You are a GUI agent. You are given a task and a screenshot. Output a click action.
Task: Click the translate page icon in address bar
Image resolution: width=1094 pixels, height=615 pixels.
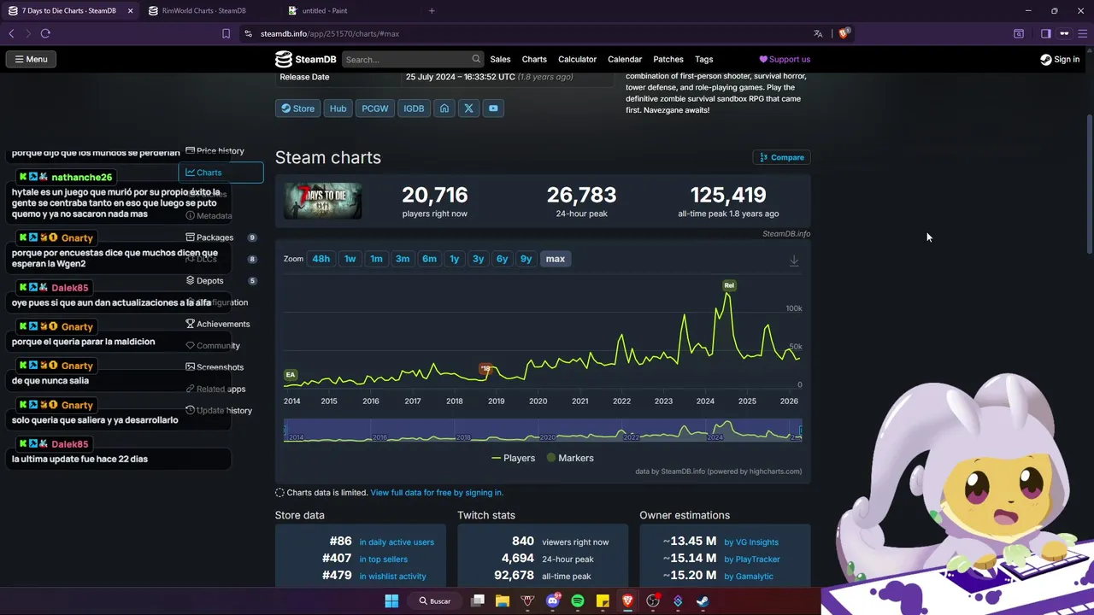(818, 33)
